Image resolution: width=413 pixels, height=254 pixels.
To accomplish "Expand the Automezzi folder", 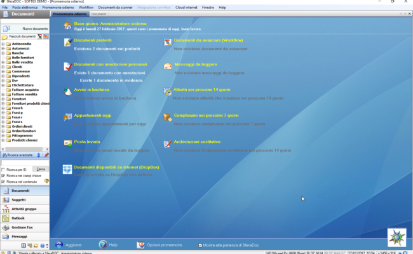I will click(3, 48).
